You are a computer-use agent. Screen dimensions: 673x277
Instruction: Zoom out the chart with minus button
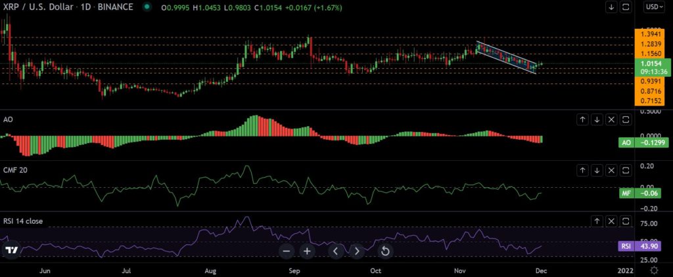(x=287, y=251)
